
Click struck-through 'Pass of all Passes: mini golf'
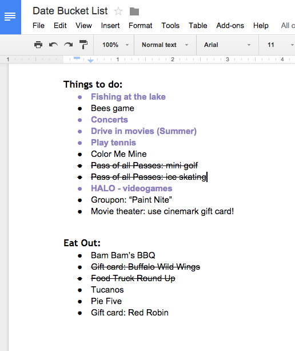(144, 165)
